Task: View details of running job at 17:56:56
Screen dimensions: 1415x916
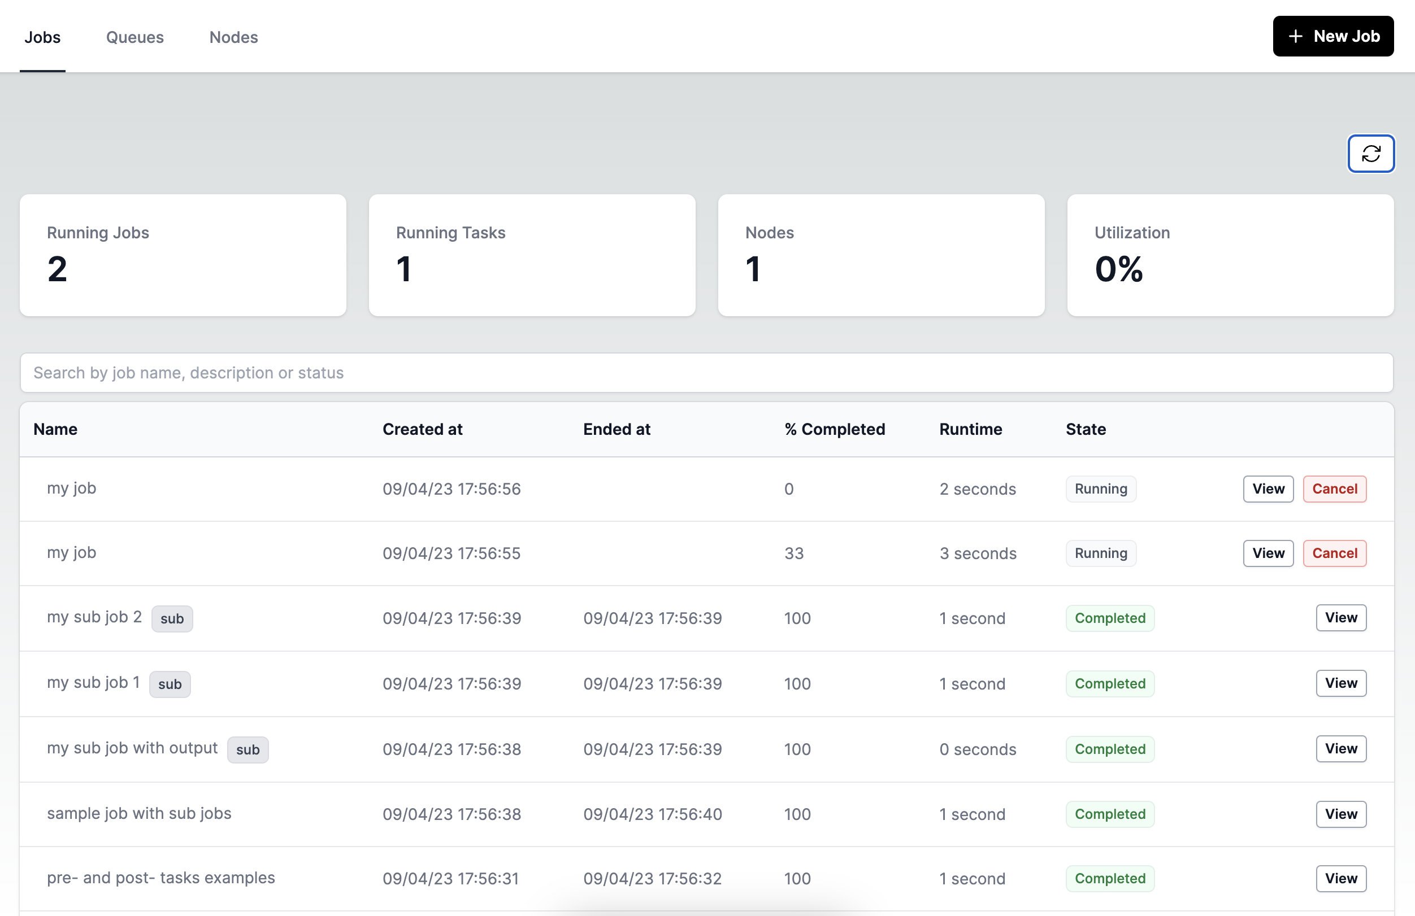Action: 1268,488
